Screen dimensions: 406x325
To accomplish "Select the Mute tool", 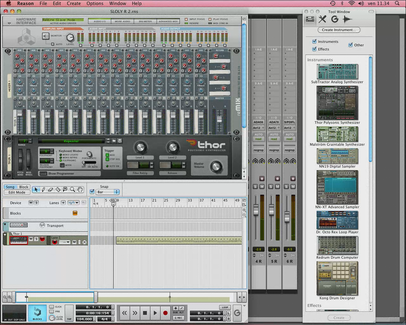I will [x=65, y=189].
